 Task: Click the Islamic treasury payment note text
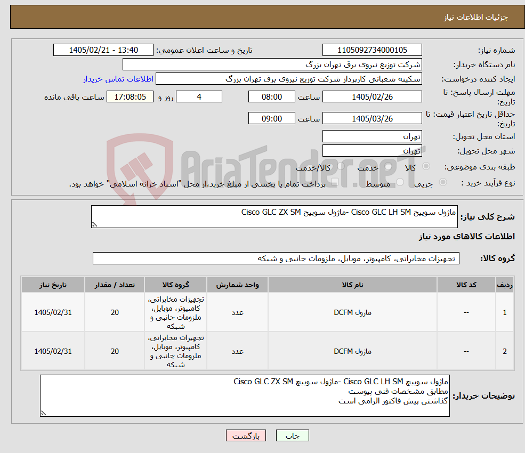197,184
